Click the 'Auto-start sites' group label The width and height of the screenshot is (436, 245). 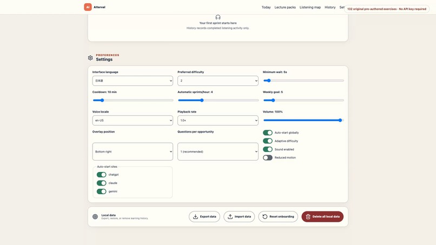point(107,167)
